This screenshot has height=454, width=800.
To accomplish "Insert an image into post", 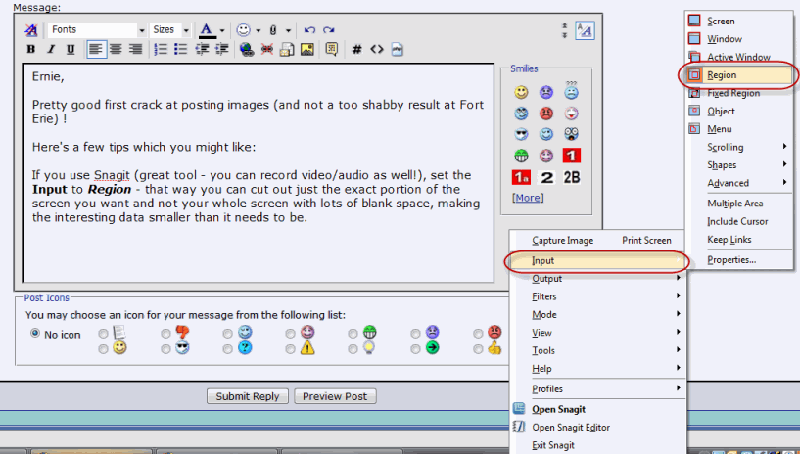I will [x=307, y=50].
